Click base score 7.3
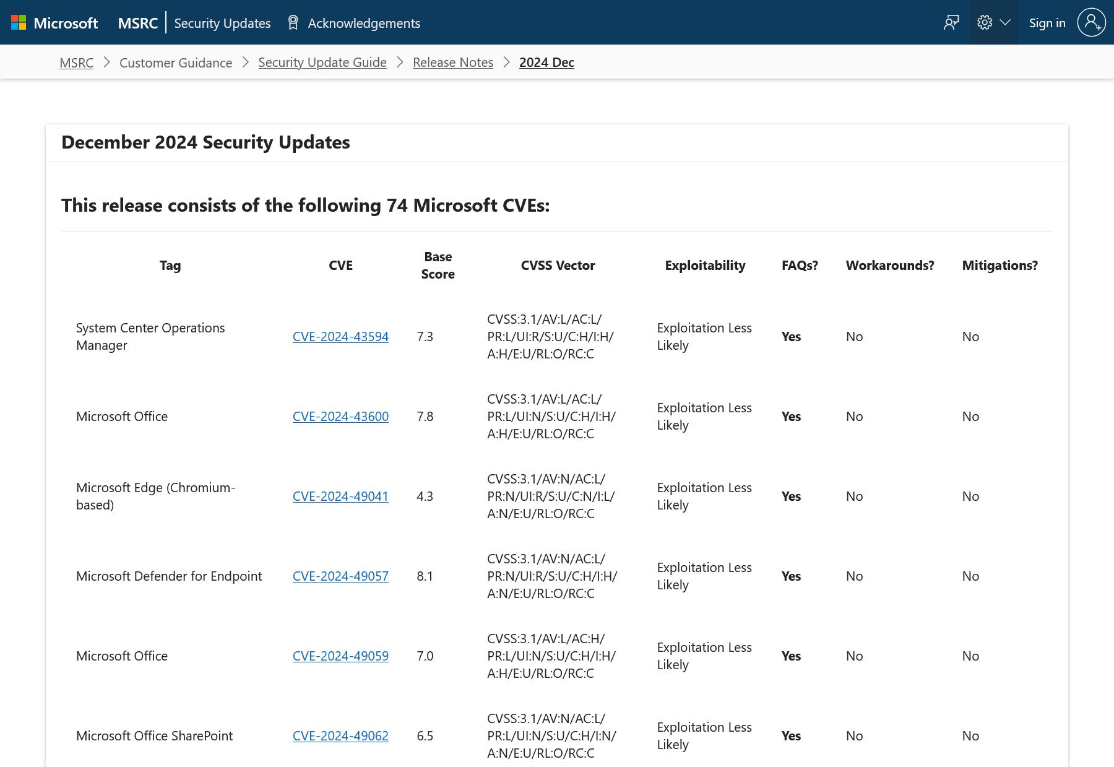This screenshot has width=1114, height=767. pyautogui.click(x=425, y=336)
